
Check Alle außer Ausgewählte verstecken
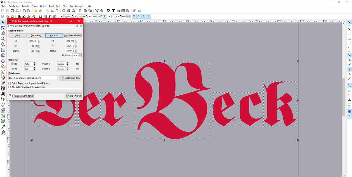pos(10,87)
